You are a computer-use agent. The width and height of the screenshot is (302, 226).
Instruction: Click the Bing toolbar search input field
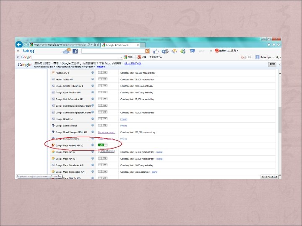[113, 51]
